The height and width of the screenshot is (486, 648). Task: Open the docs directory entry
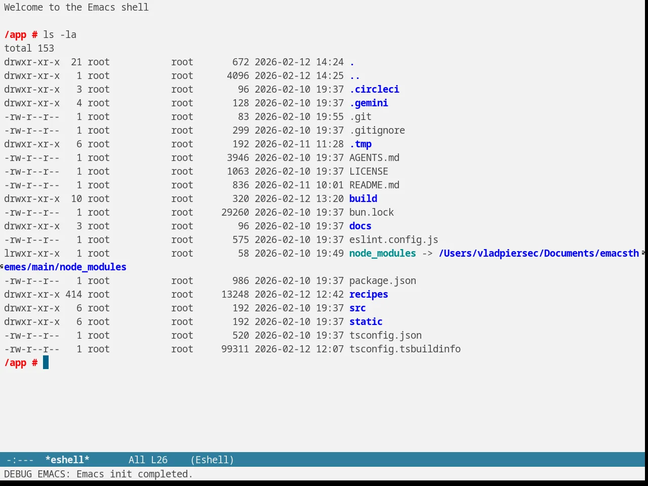pos(360,226)
